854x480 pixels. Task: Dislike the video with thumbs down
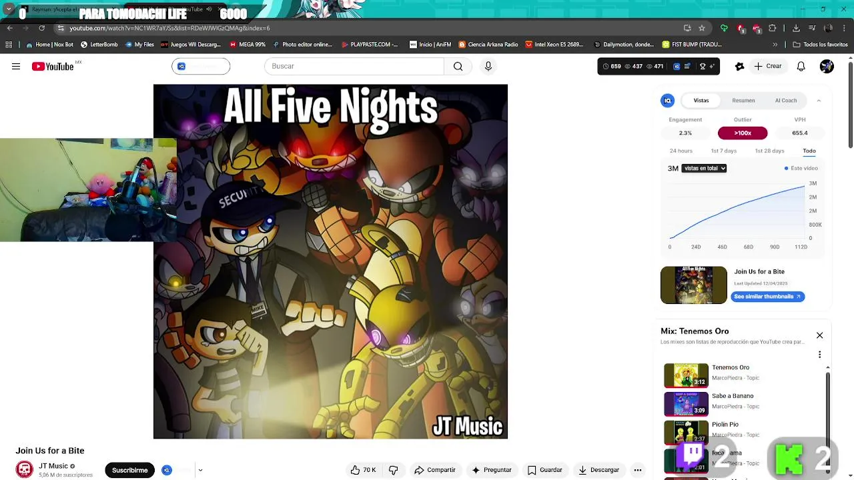point(394,470)
